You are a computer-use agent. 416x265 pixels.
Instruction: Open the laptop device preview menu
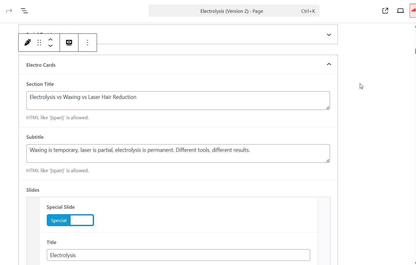[400, 11]
